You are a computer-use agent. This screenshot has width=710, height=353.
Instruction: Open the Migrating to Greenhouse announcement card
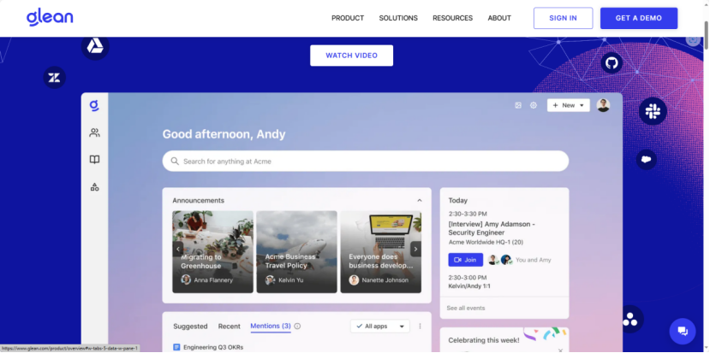pyautogui.click(x=212, y=252)
